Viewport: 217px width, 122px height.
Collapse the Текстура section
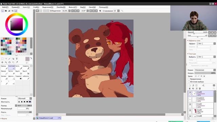188,54
